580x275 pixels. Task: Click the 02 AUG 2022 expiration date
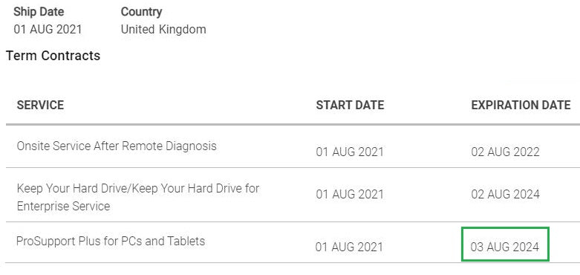[505, 152]
